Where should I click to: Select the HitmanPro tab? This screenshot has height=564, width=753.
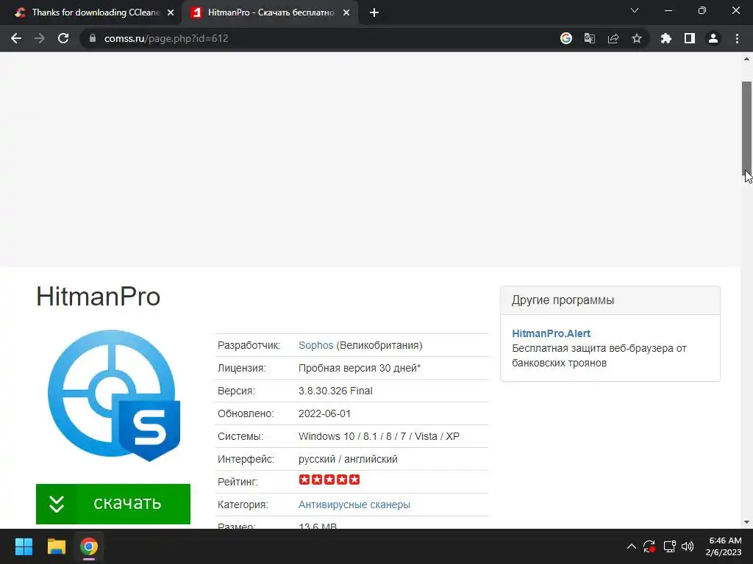pyautogui.click(x=270, y=13)
